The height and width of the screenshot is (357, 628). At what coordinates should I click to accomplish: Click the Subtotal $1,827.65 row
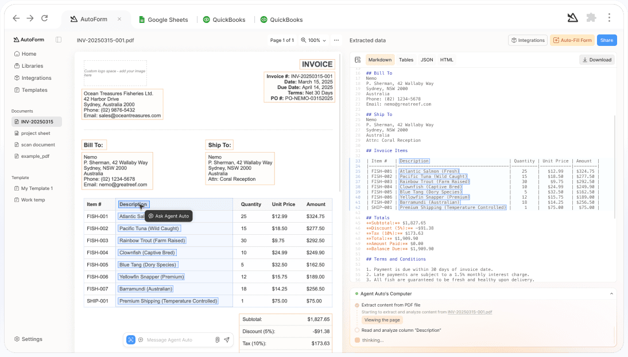(x=285, y=319)
